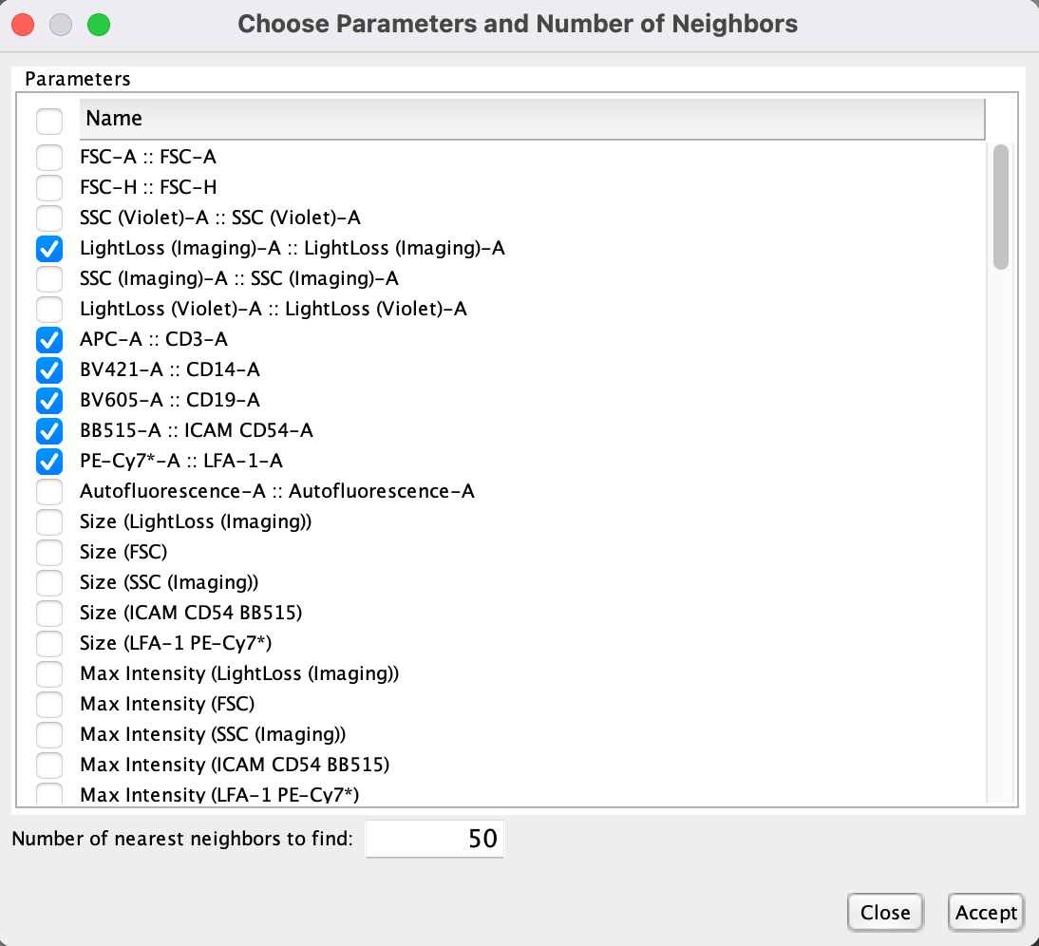Select Size (FSC) parameter checkbox
Viewport: 1039px width, 946px height.
click(x=48, y=552)
